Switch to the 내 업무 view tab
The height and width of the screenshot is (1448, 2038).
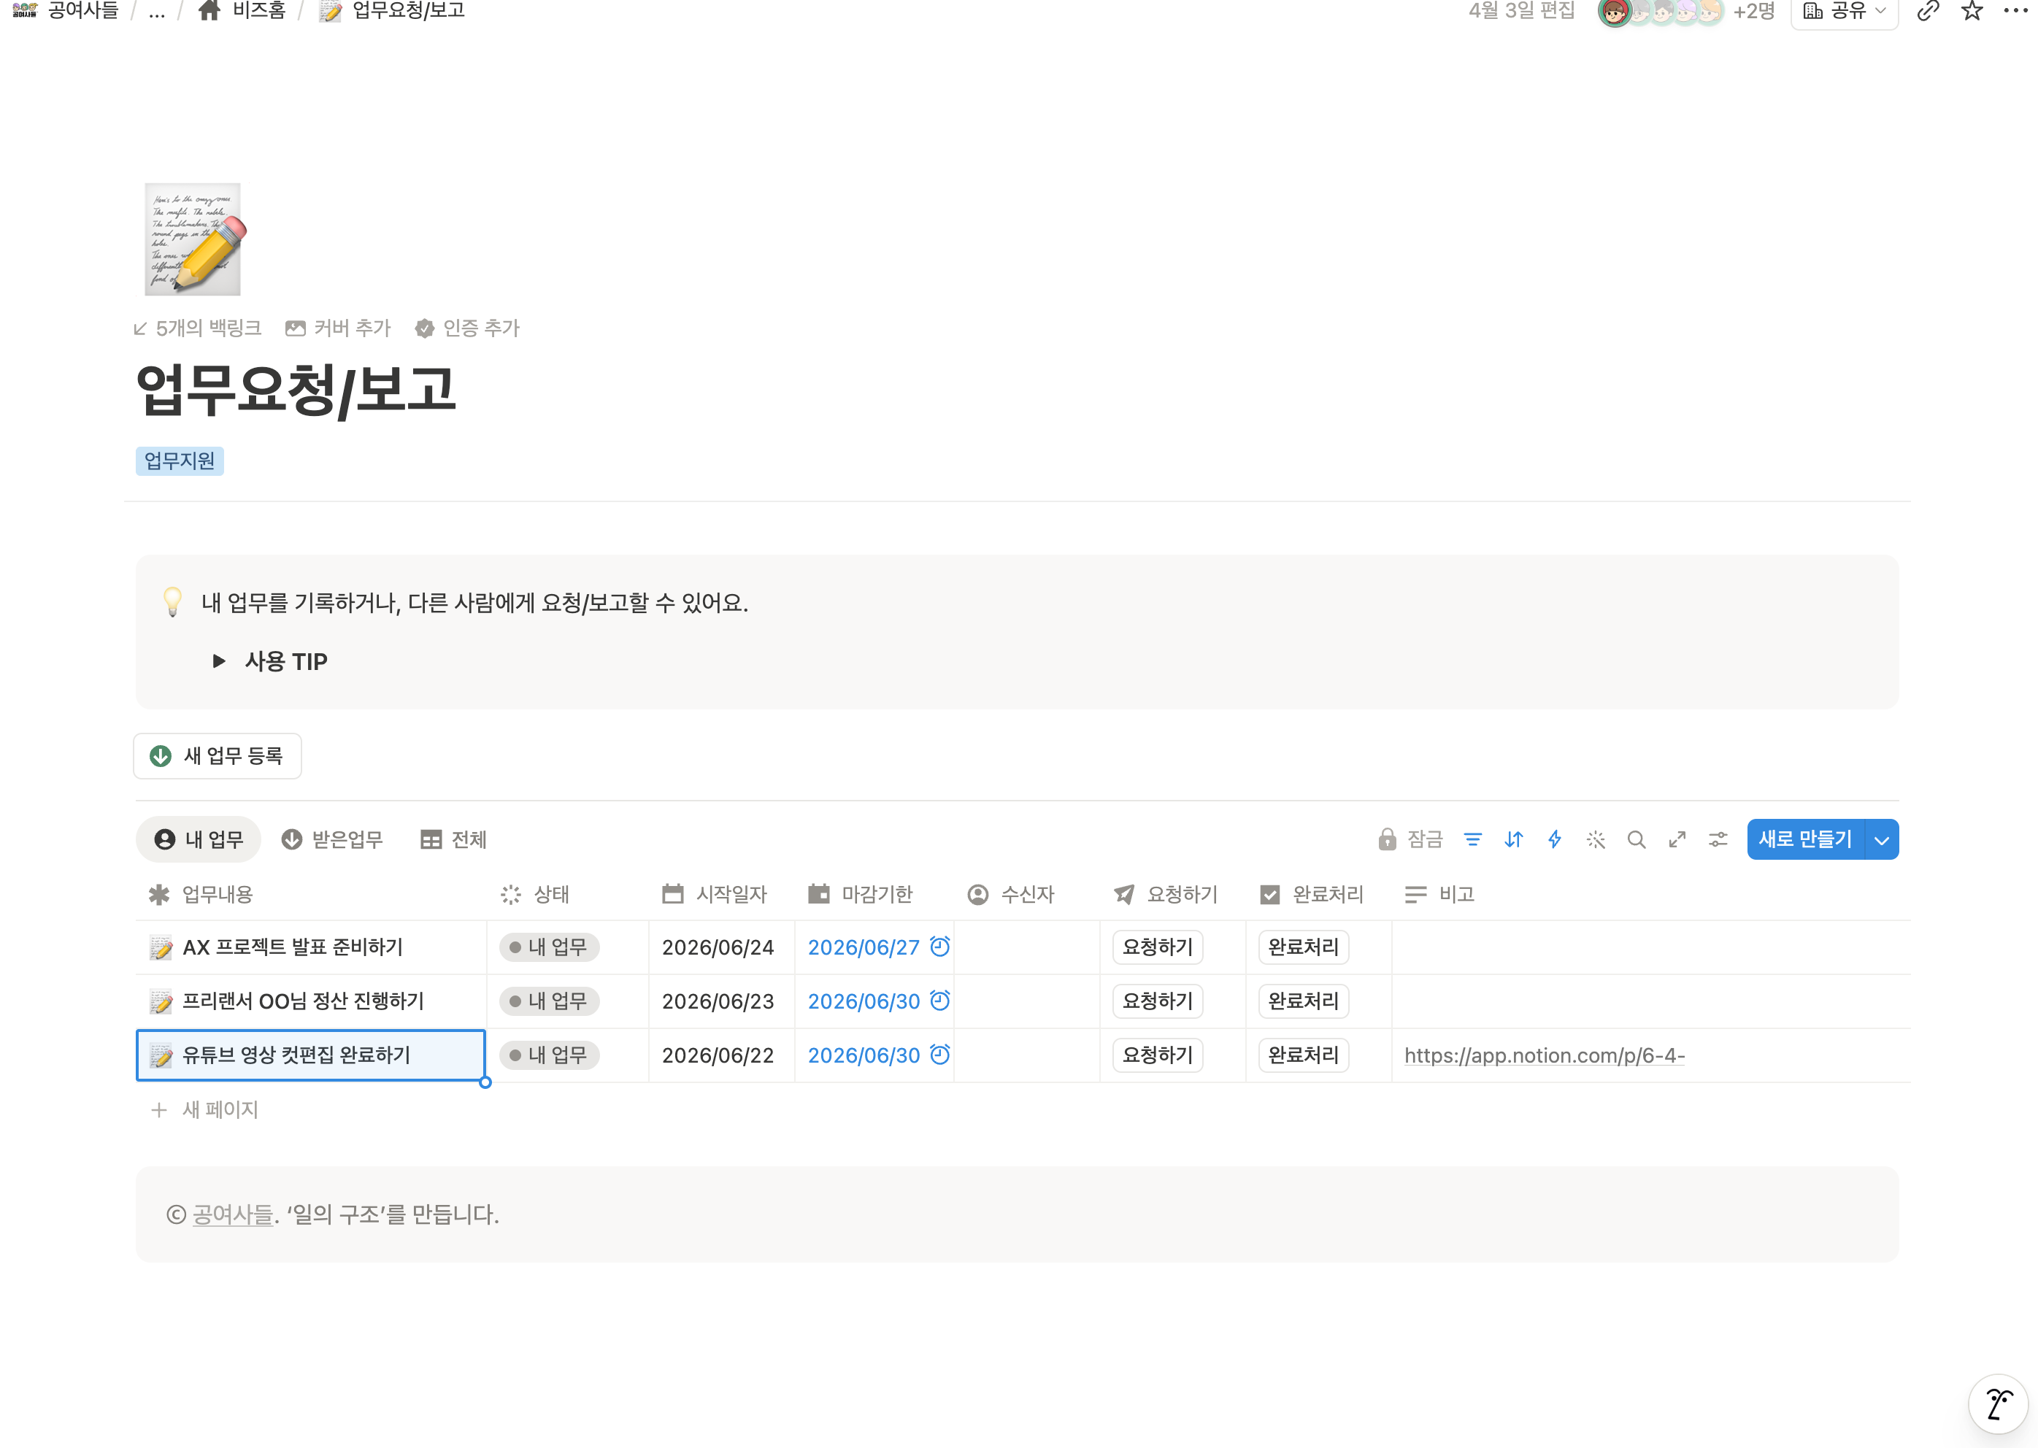199,839
